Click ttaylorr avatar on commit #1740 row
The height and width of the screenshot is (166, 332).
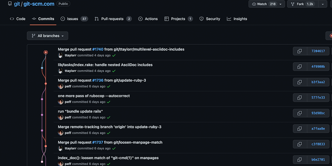click(x=61, y=55)
